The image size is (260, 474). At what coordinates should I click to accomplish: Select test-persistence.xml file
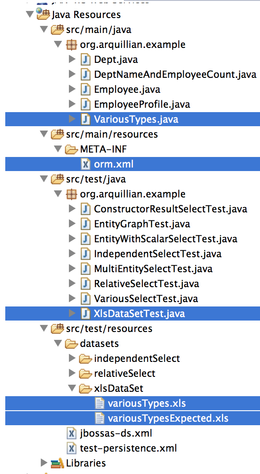coord(128,448)
